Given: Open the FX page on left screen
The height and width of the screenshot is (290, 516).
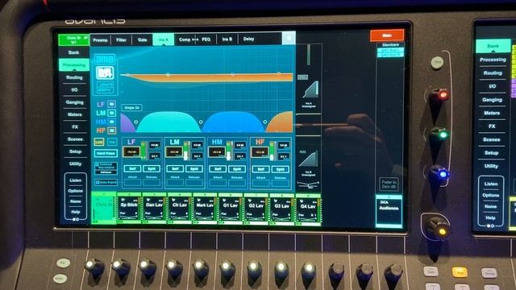Looking at the screenshot, I should (x=75, y=126).
